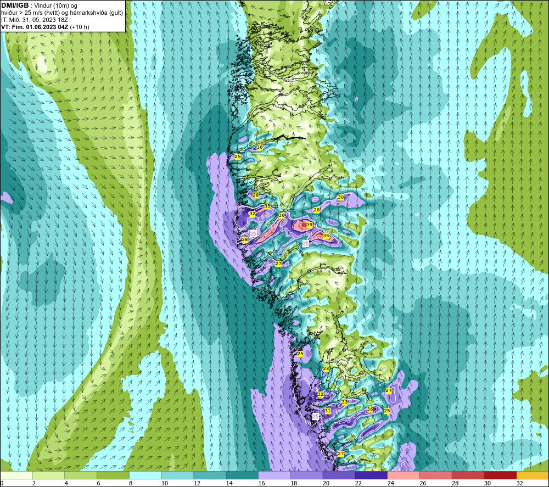Click the '16' tick on the color scale
The height and width of the screenshot is (487, 549).
click(261, 483)
